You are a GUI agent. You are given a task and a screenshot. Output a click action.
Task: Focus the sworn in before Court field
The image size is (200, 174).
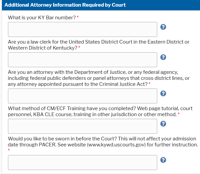(x=82, y=162)
